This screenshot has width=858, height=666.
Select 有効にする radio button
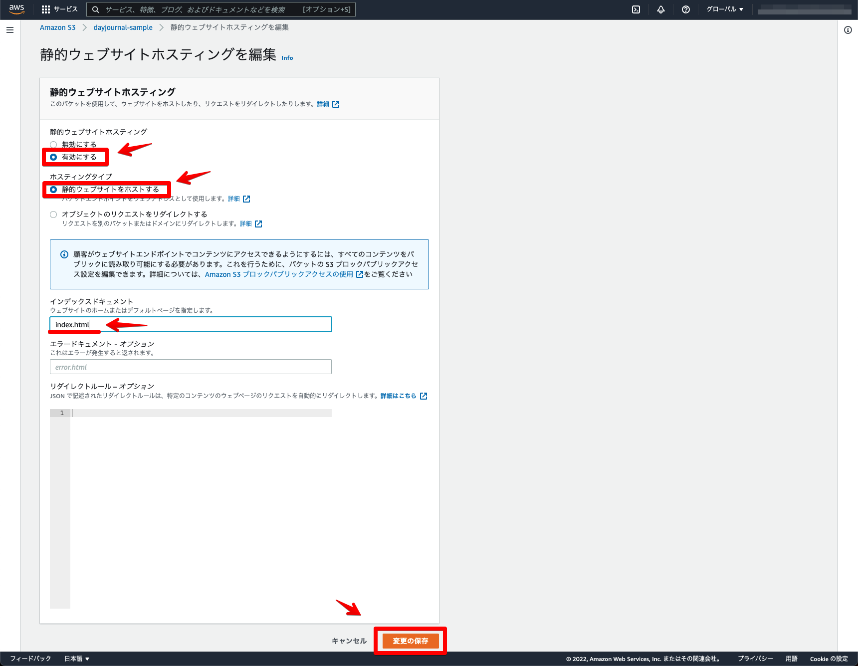click(53, 157)
